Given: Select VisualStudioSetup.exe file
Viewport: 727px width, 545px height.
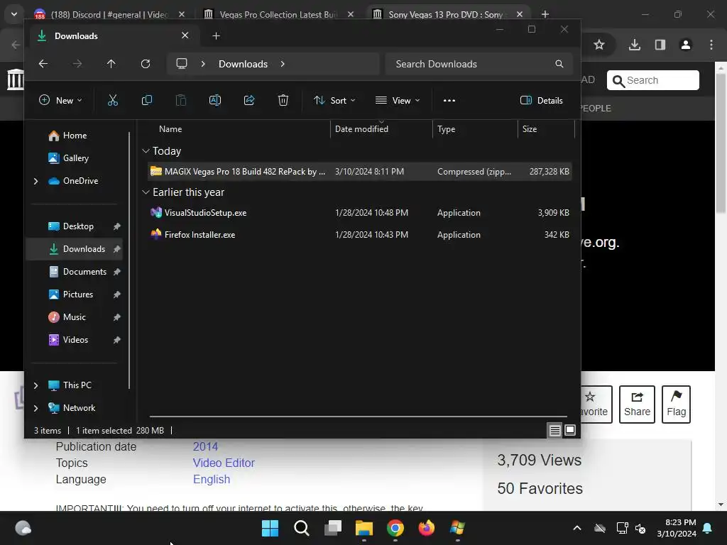Looking at the screenshot, I should [x=360, y=213].
